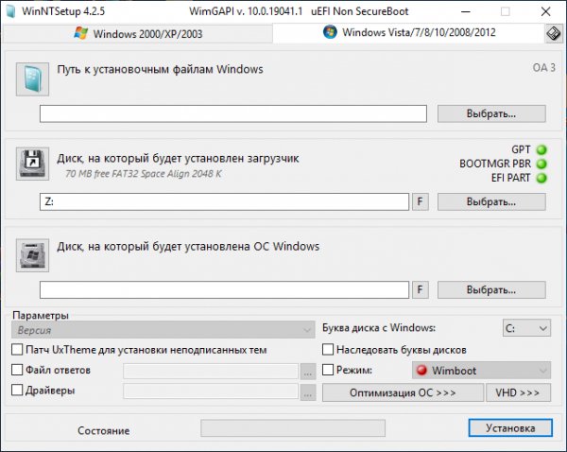Click Выбрать for the boot drive
The height and width of the screenshot is (452, 567).
pos(491,201)
